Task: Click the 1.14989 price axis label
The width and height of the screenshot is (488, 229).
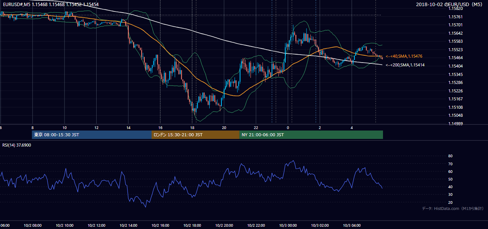Action: click(455, 124)
